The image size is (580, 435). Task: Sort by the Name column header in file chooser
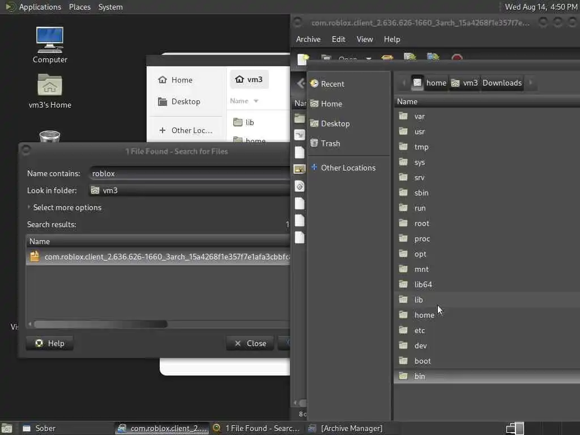[487, 101]
